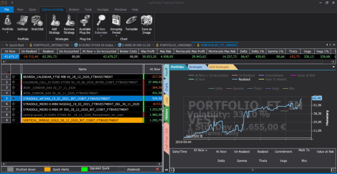The height and width of the screenshot is (174, 337).
Task: Switch to the New ribbon tab
Action: [20, 10]
